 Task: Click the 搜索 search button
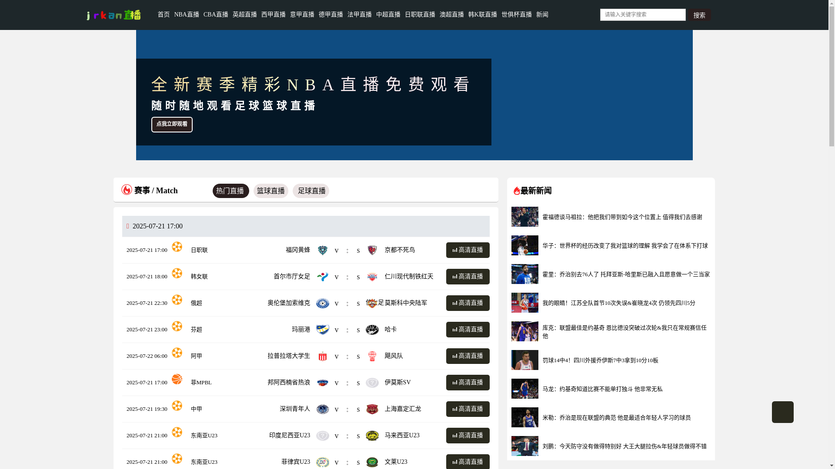[699, 15]
